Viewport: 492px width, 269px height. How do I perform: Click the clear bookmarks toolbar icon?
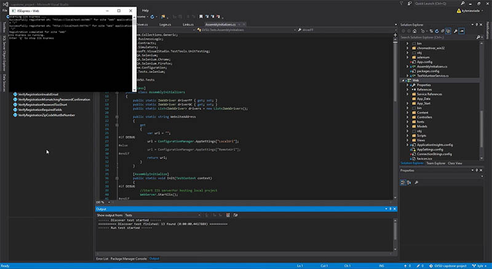(218, 17)
